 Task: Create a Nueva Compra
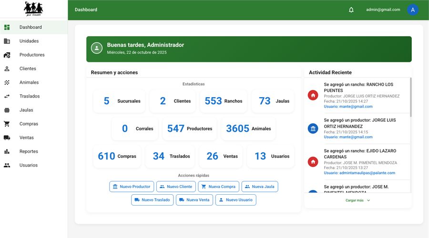[218, 187]
